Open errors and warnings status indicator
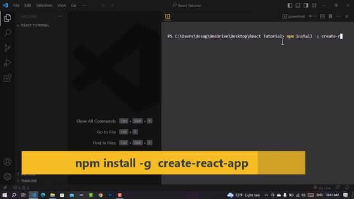Viewport: 354px width, 199px height. tap(21, 187)
